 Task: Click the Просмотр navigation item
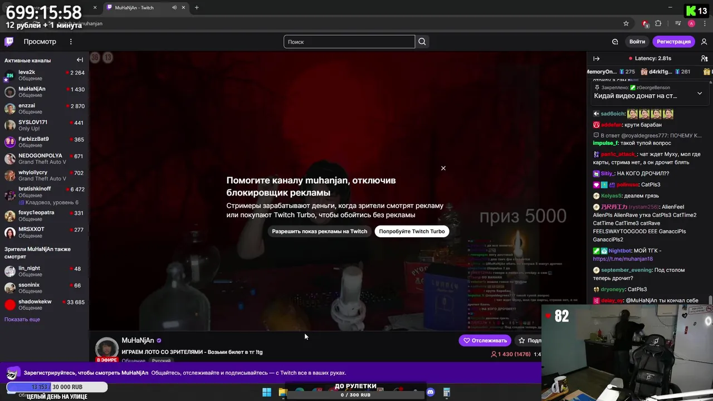click(40, 42)
